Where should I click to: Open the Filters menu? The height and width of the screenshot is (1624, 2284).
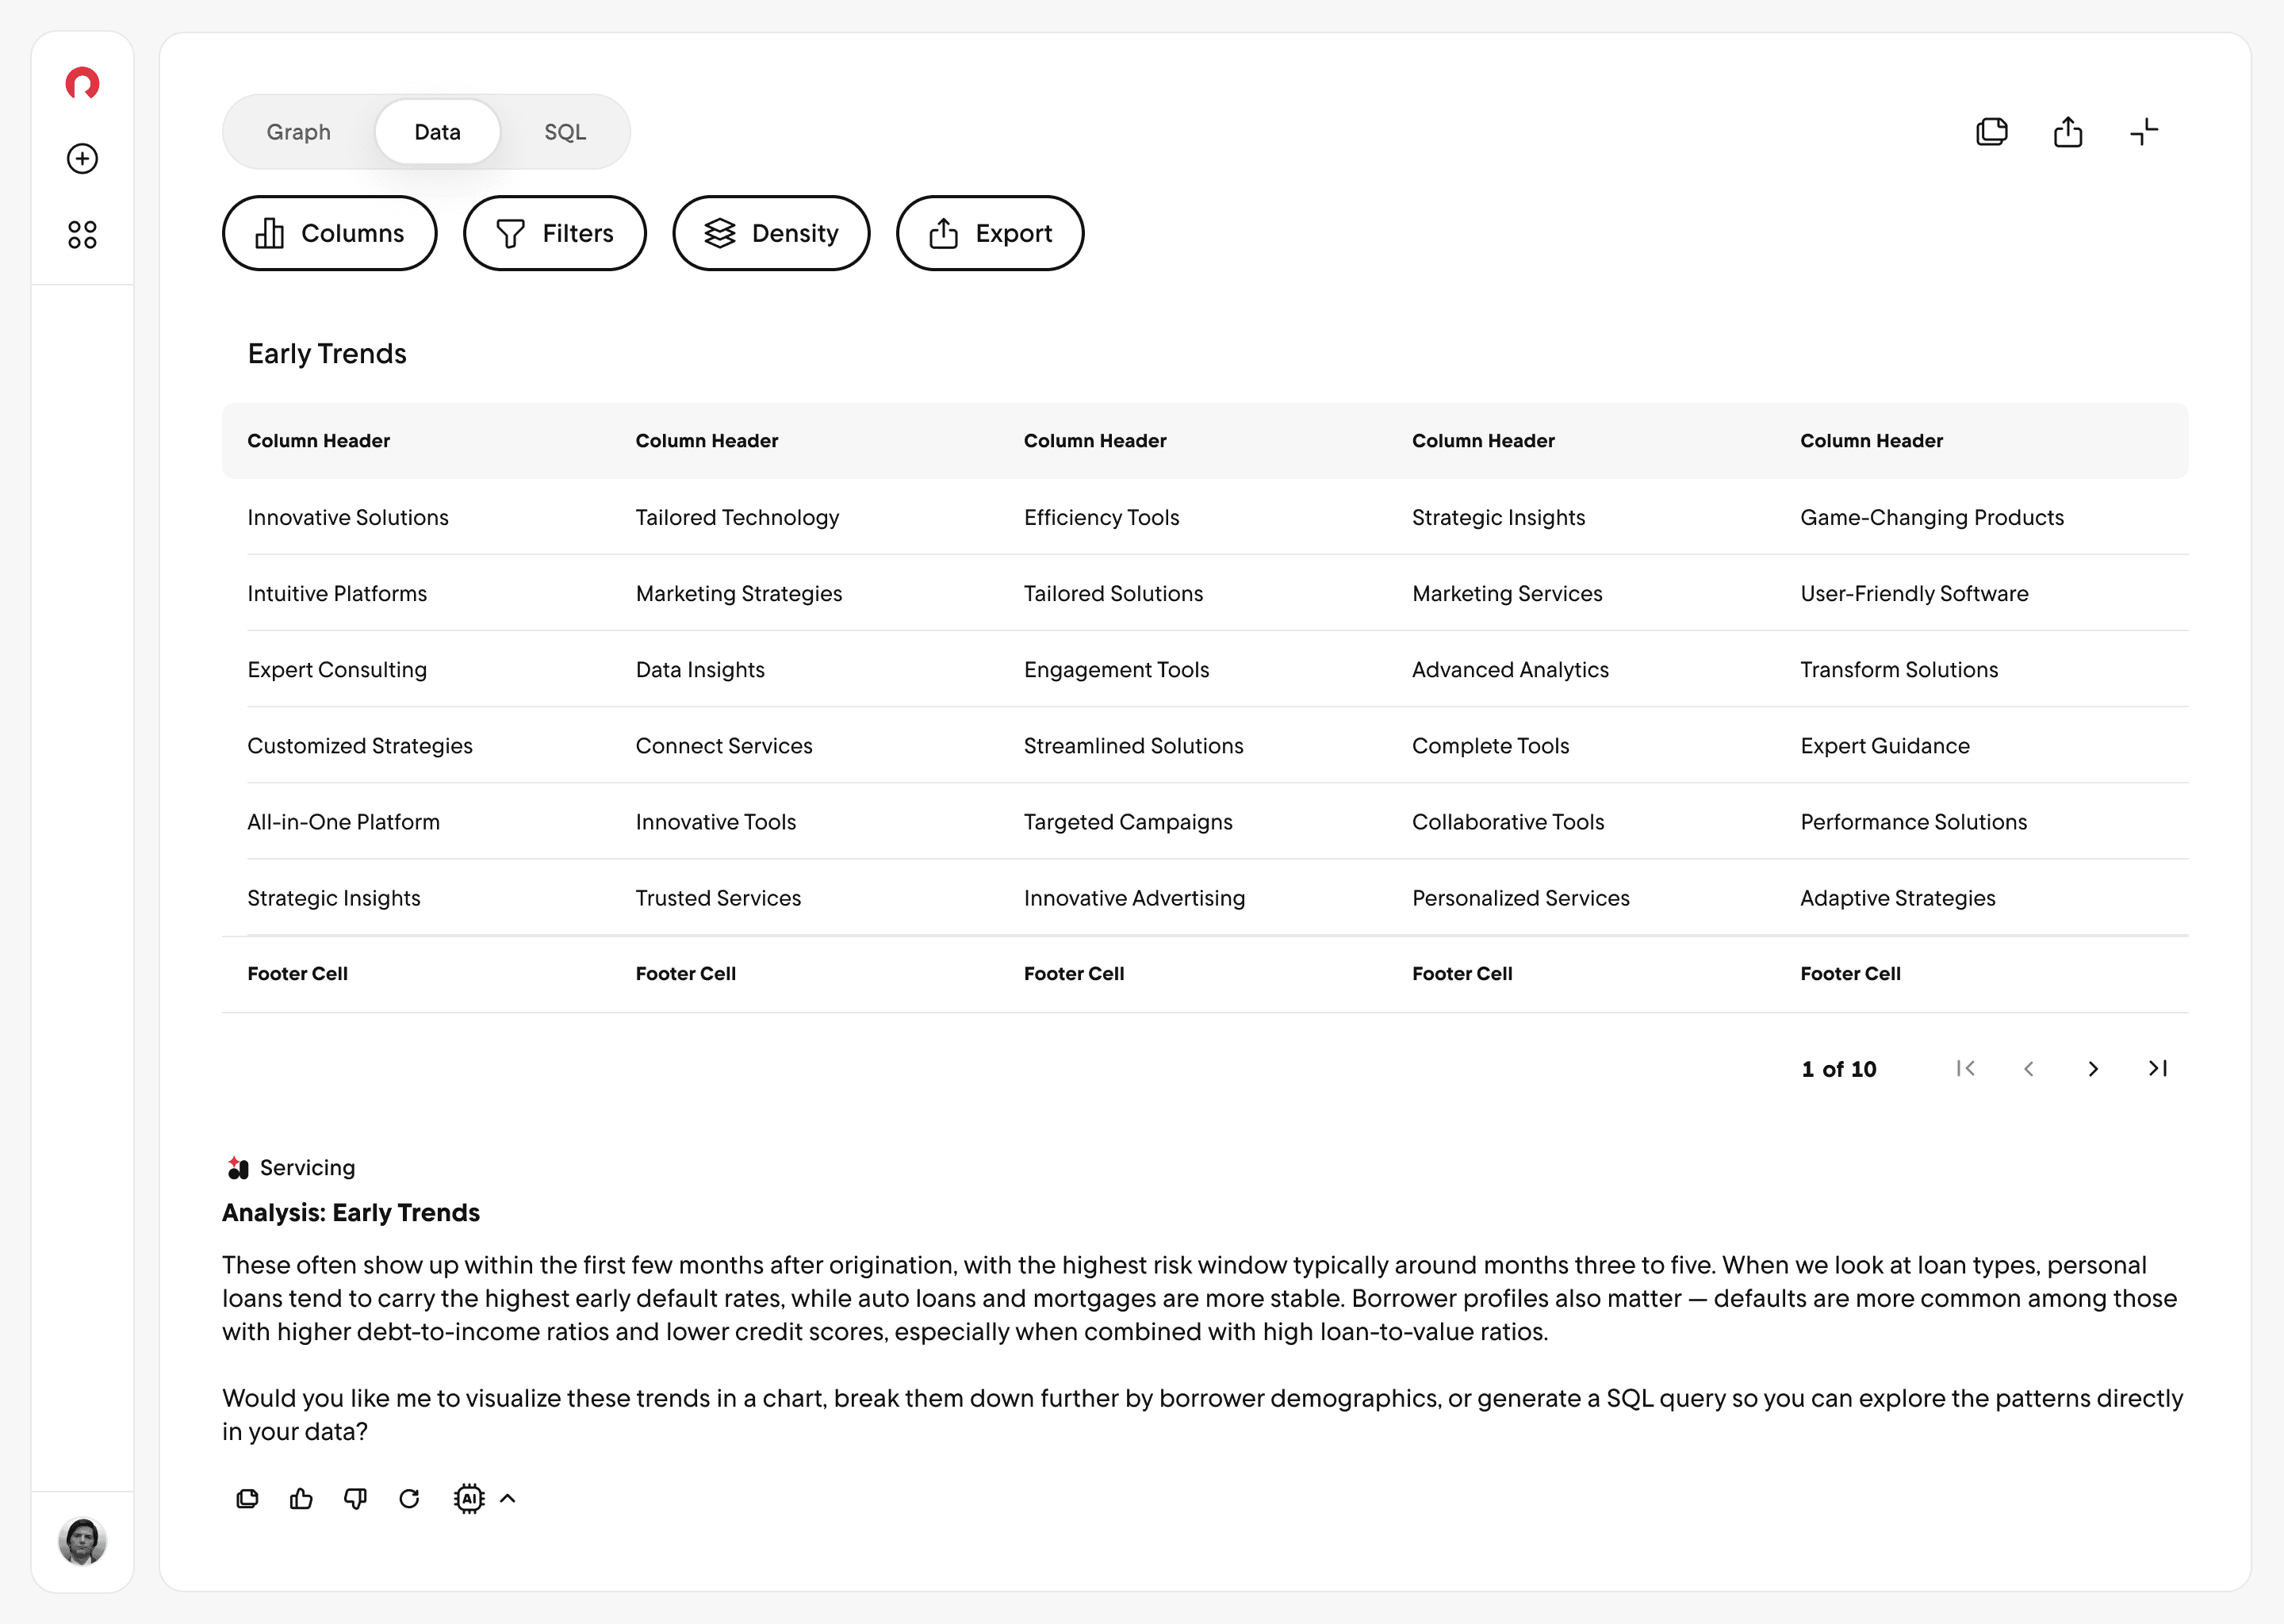pos(554,233)
